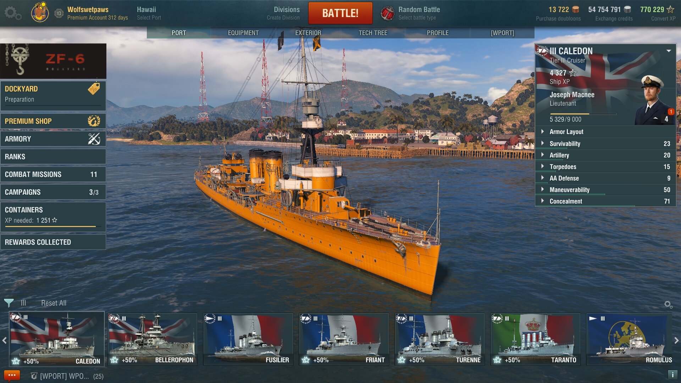Click the carousel filter funnel icon
Screen dimensions: 681x383
[x=9, y=303]
